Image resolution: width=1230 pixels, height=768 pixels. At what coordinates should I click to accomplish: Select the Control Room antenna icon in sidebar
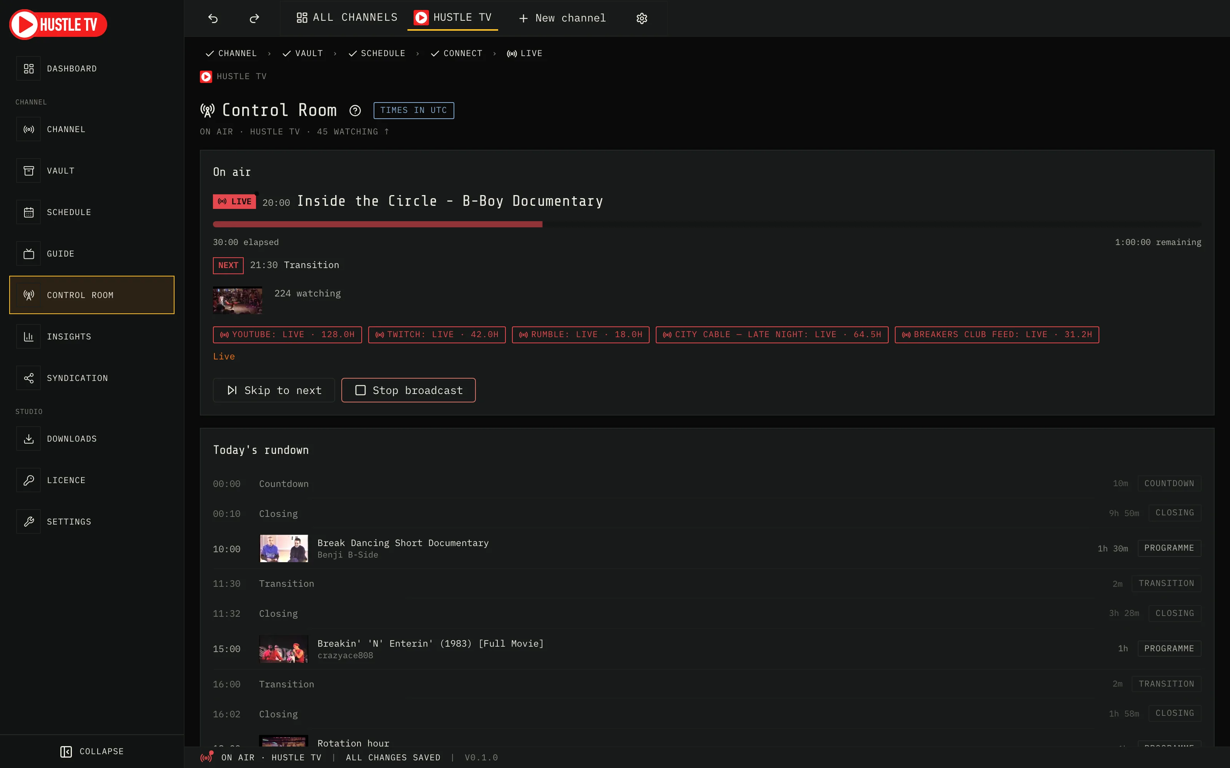tap(28, 295)
